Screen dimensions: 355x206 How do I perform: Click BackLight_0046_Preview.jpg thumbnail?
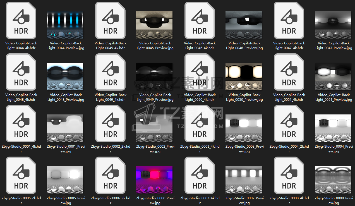coord(244,25)
